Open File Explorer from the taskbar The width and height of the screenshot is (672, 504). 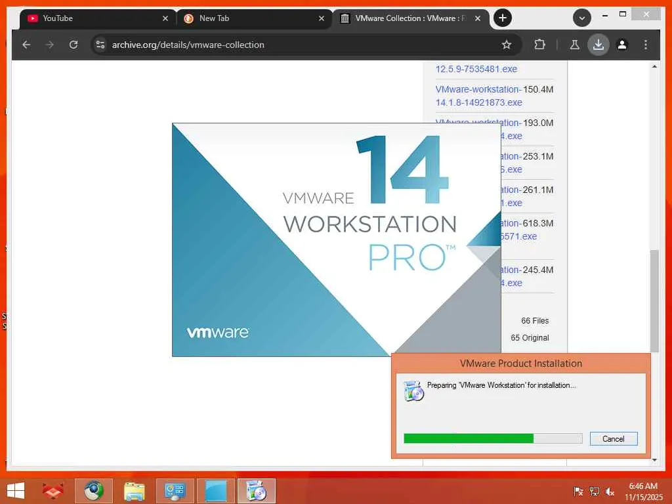[x=134, y=491]
